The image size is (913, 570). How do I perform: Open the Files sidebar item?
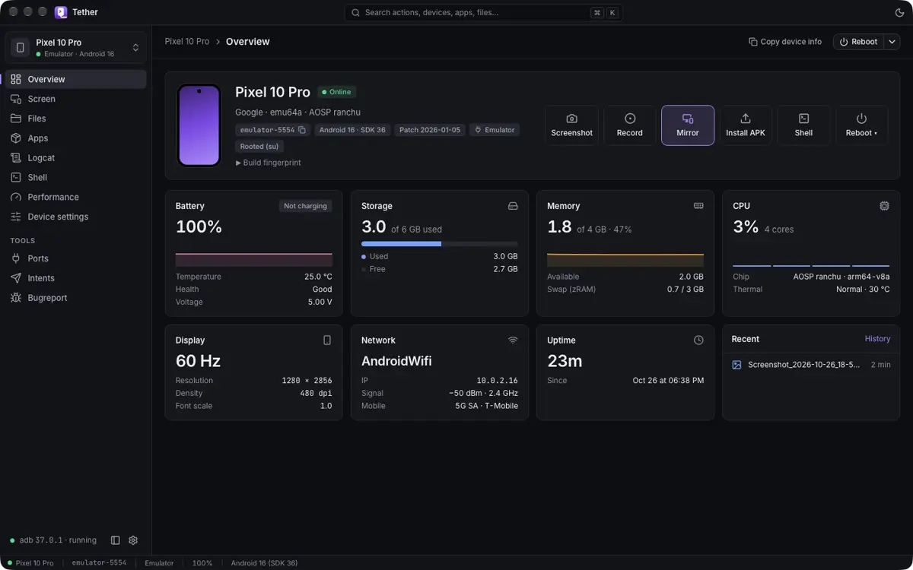[75, 119]
